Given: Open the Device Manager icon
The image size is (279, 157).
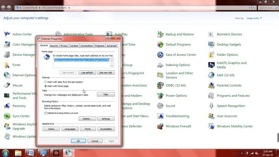Looking at the screenshot, I should (7, 55).
